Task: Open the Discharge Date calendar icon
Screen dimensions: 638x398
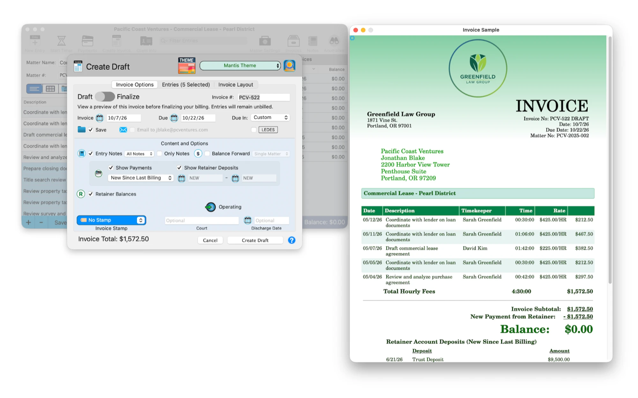Action: 248,220
